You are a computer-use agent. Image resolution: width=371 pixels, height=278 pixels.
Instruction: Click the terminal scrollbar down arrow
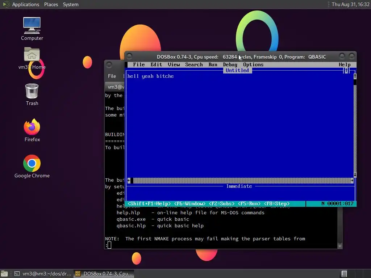pyautogui.click(x=340, y=246)
